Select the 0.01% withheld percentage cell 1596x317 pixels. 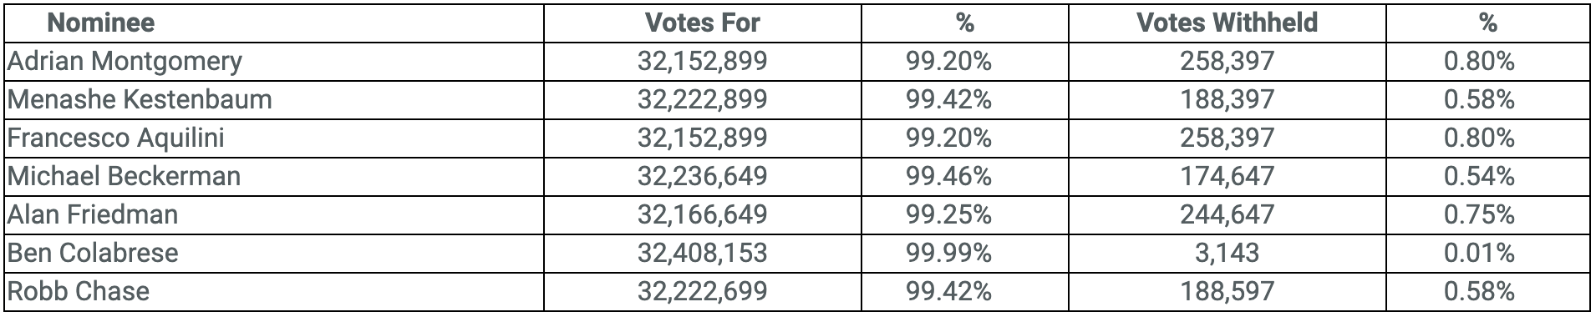(x=1479, y=253)
